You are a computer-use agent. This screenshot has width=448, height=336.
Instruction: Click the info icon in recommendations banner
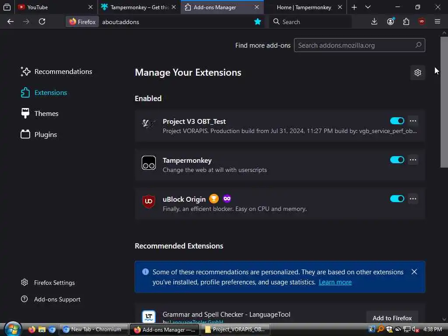[x=145, y=272]
